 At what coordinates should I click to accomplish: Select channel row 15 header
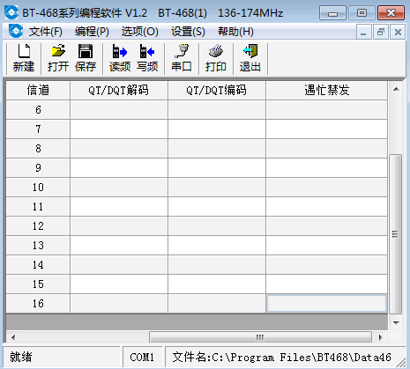pyautogui.click(x=38, y=284)
